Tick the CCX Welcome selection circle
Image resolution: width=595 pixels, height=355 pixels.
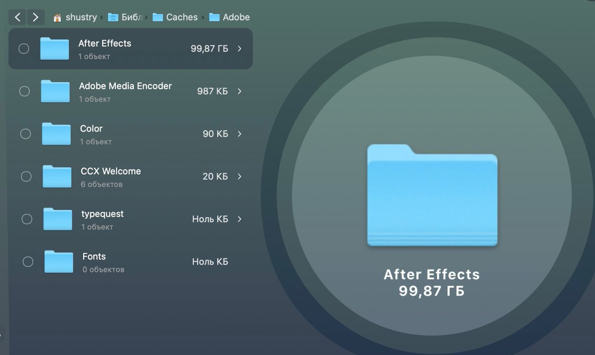26,176
